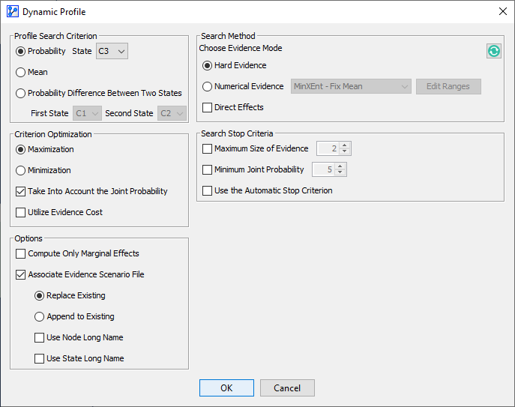Click the Cancel button
515x407 pixels.
287,388
